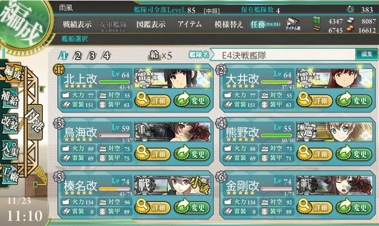The image size is (379, 226).
Task: Click 編集 to edit fleet name
Action: pyautogui.click(x=366, y=54)
